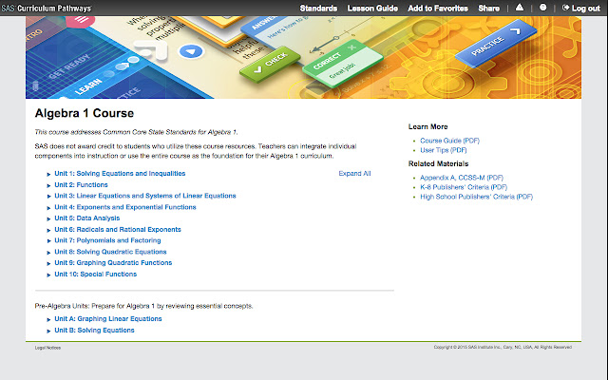Click the Log out text
This screenshot has height=380, width=608.
pos(586,9)
